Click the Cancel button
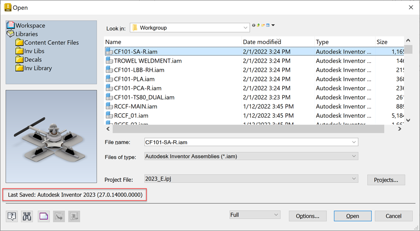420x231 pixels. [x=394, y=216]
